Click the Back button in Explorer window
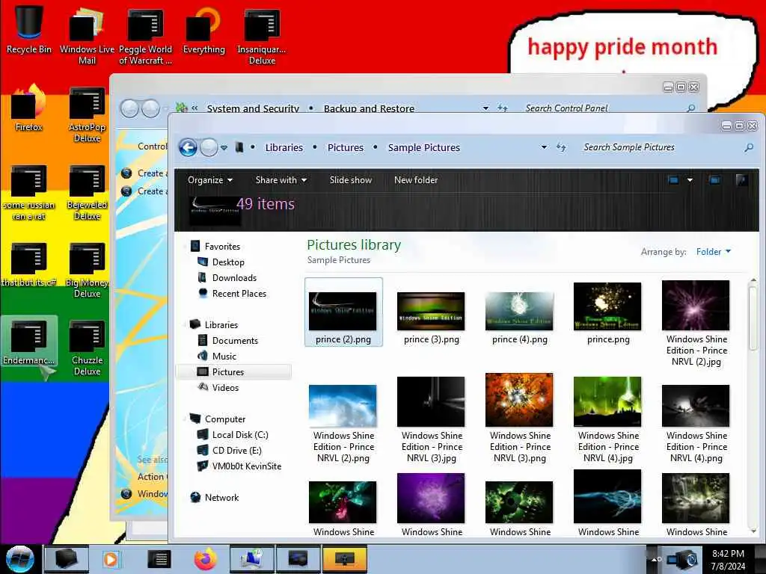Viewport: 766px width, 574px height. click(x=188, y=147)
